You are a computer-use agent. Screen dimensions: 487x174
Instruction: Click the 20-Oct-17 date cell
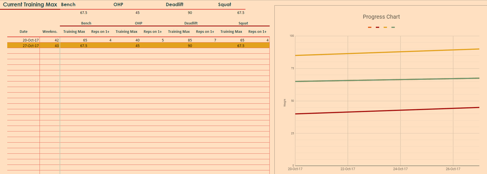coord(30,40)
